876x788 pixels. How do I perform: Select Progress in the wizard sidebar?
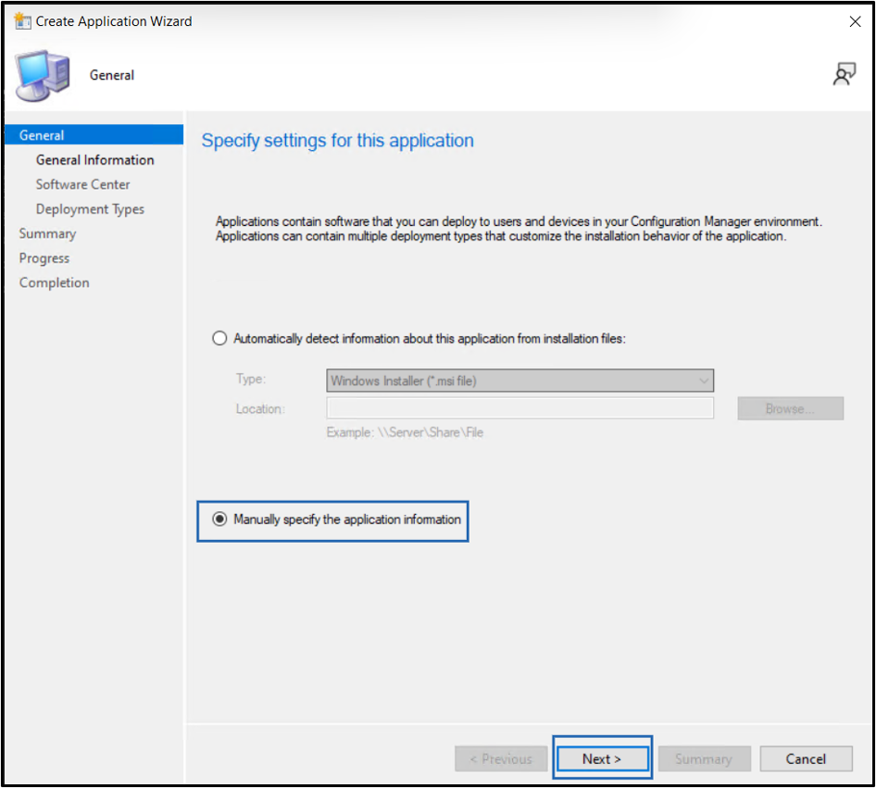[x=44, y=258]
